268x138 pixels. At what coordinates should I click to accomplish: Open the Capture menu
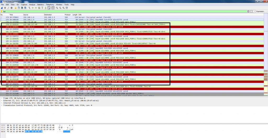[24, 5]
